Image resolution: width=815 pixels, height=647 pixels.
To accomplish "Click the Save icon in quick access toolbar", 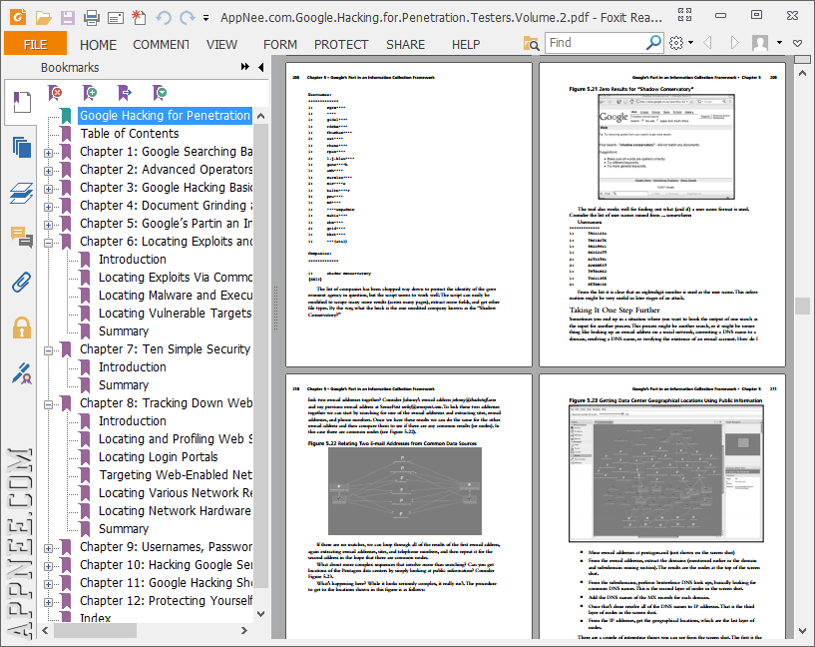I will [x=68, y=18].
